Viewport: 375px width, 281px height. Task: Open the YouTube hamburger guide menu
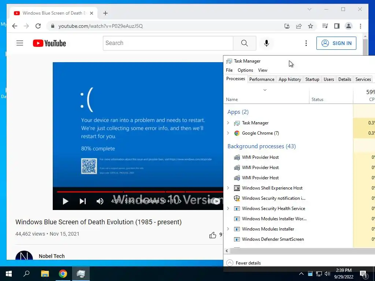[x=20, y=43]
